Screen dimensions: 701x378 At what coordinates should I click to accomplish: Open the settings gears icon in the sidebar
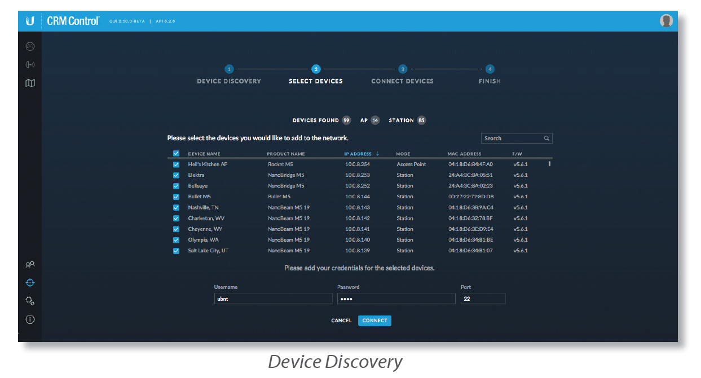coord(30,301)
